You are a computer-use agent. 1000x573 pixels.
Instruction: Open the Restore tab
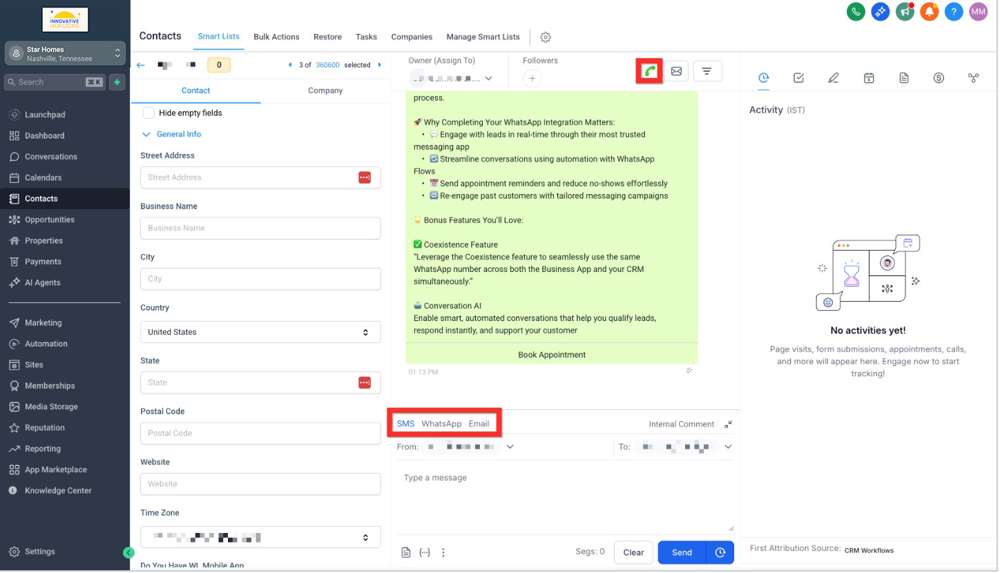tap(327, 37)
